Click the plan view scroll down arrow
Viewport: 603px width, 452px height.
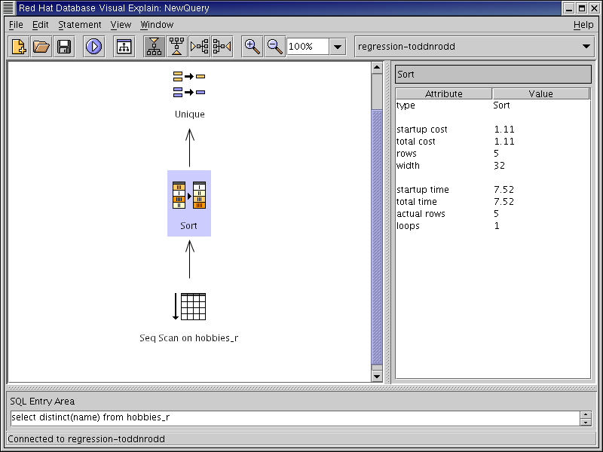click(377, 377)
